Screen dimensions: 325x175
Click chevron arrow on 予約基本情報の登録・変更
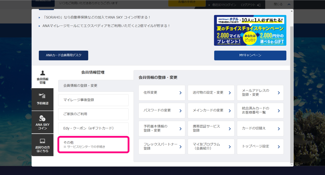(180, 129)
